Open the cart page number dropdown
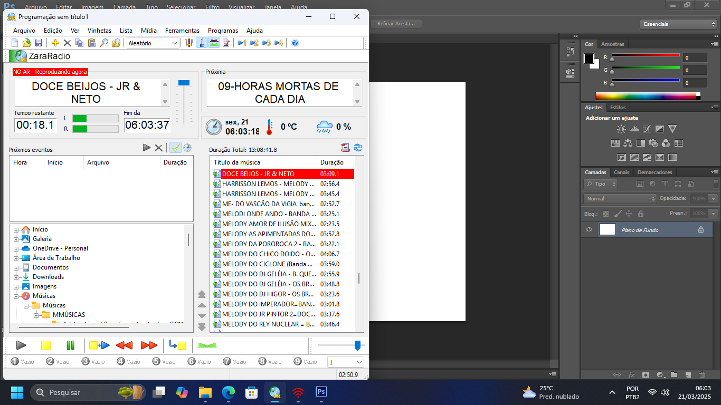721x405 pixels. [346, 362]
